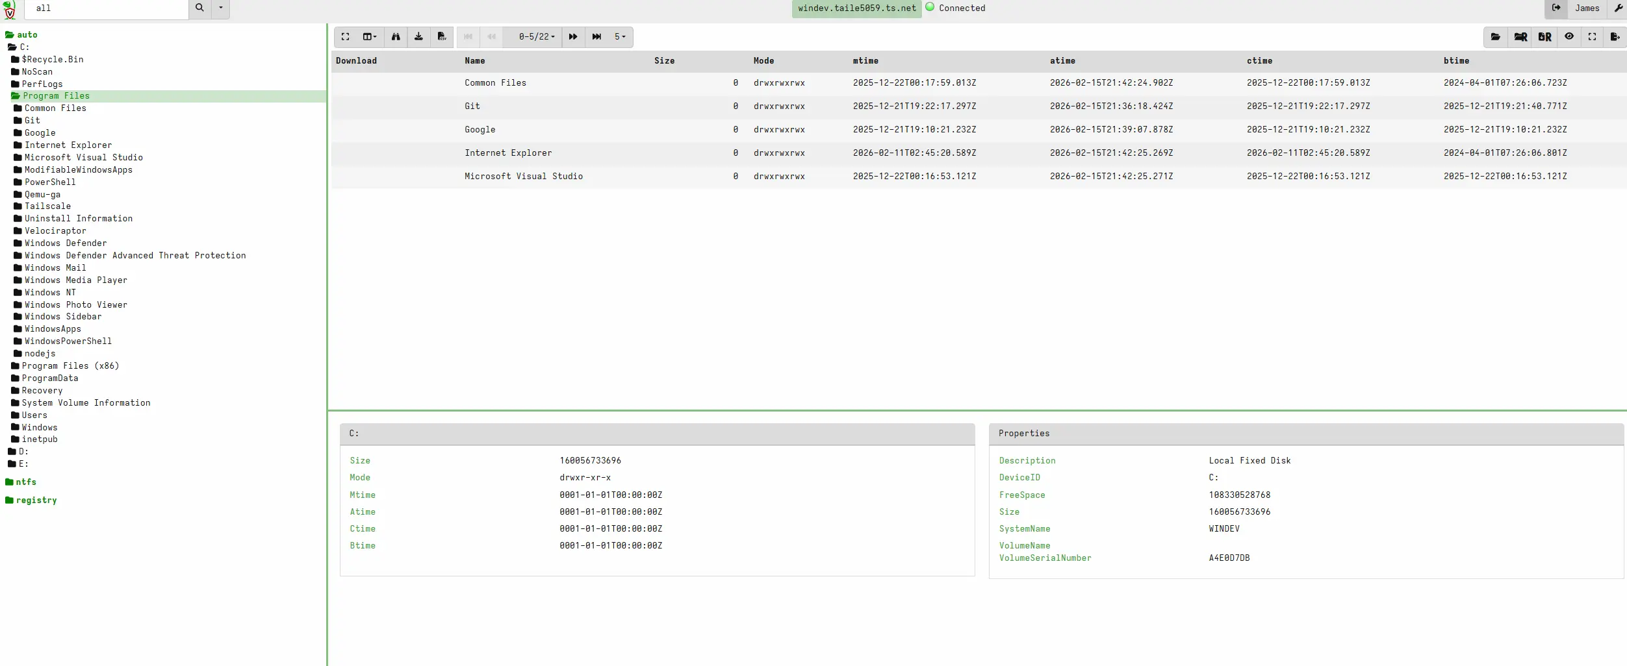Select Program Files (x86) in tree

coord(65,366)
